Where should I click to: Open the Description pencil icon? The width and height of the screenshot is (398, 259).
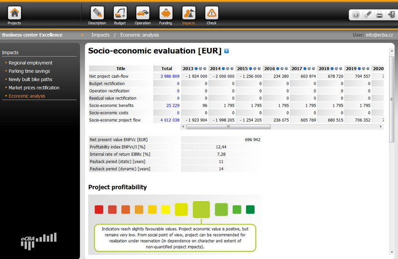click(97, 13)
